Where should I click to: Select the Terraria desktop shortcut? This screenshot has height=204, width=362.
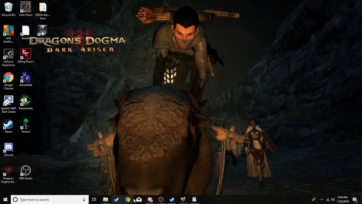tap(26, 126)
